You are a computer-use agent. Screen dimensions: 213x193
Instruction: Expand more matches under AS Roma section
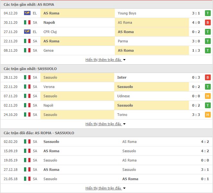[106, 60]
